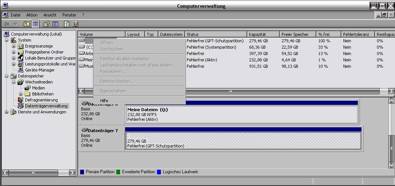Sort by the Status column header
This screenshot has height=186, width=395.
tap(216, 34)
